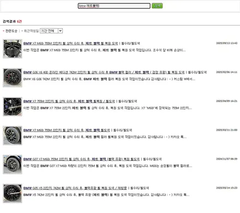The image size is (240, 213).
Task: Open thumbnail of the 2025/05/14 G05 X5 post
Action: point(13,193)
